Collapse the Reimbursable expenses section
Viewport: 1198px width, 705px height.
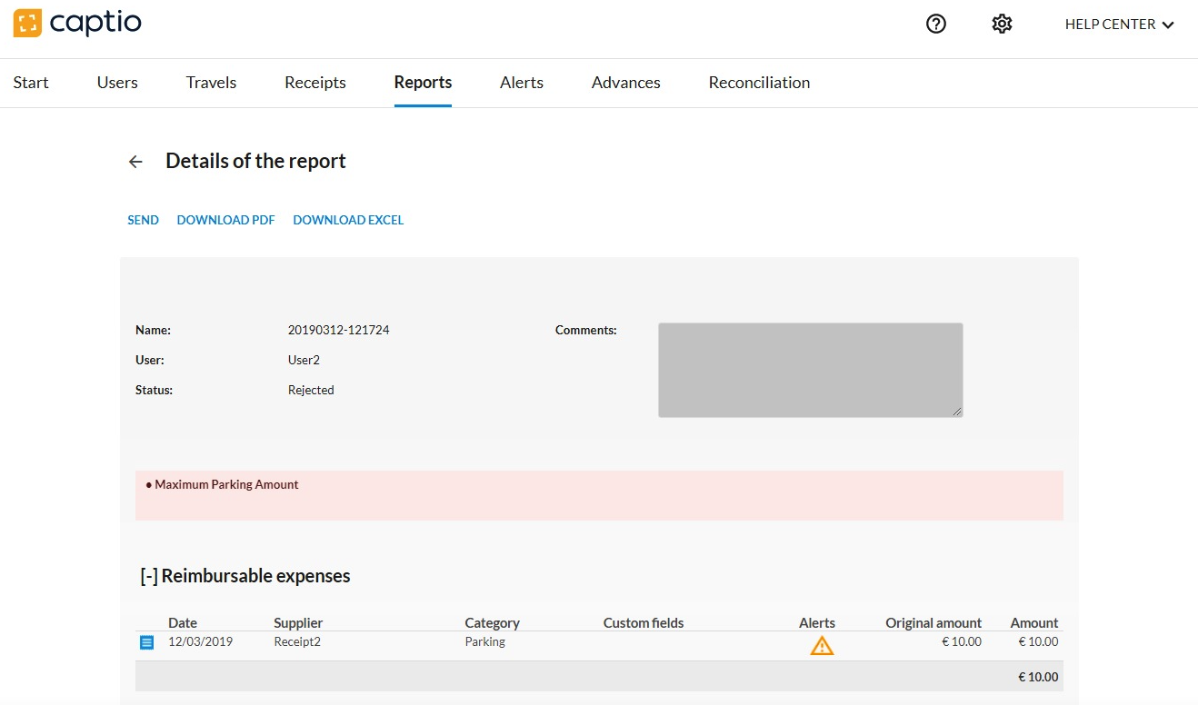[x=149, y=576]
